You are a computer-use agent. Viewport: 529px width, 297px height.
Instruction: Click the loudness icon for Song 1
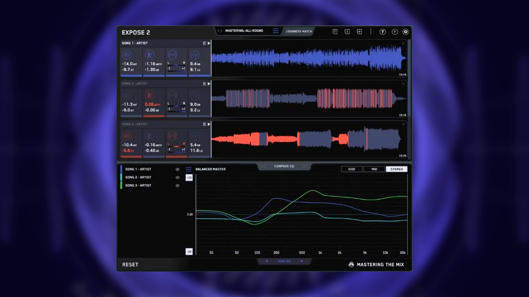click(x=127, y=55)
